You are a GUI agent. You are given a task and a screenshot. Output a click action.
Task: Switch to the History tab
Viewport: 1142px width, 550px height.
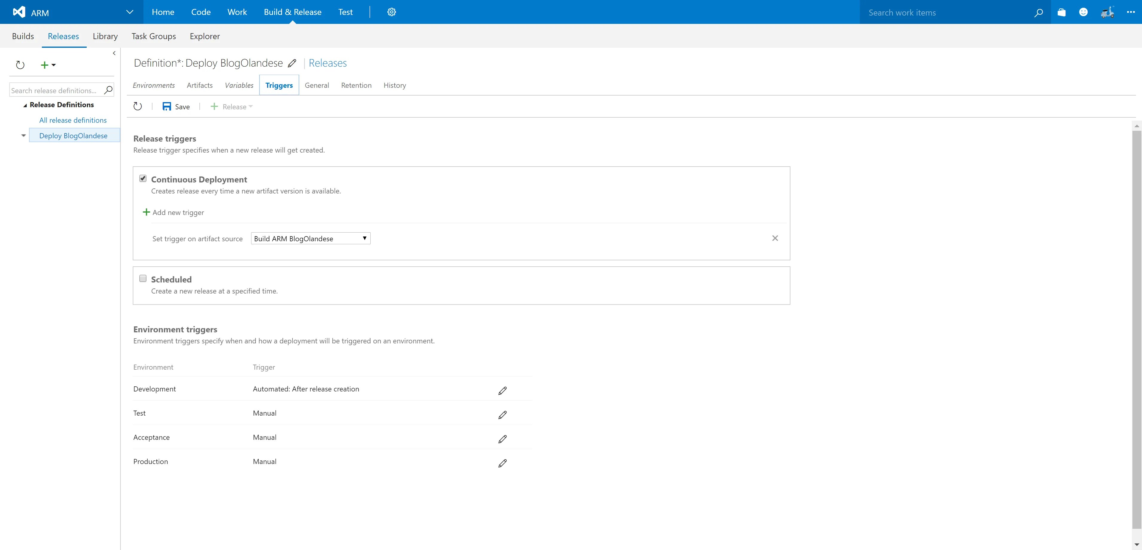(x=395, y=85)
